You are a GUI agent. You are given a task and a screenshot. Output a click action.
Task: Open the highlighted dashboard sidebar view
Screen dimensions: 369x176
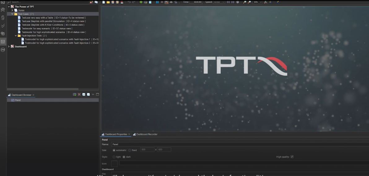[x=3, y=42]
